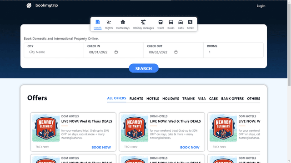Click the SEARCH button
291x163 pixels.
point(144,68)
